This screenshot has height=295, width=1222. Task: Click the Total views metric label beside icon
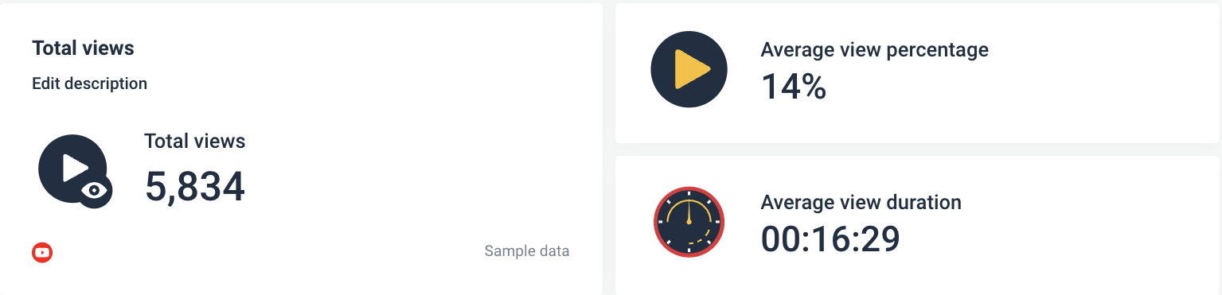(194, 142)
